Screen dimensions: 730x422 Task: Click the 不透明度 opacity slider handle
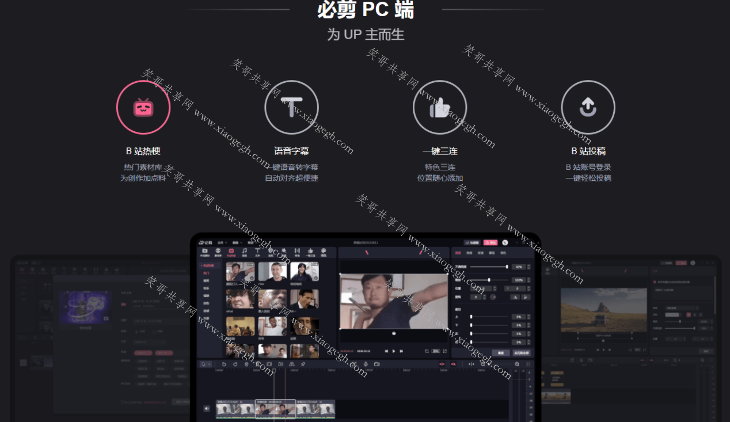click(x=507, y=267)
